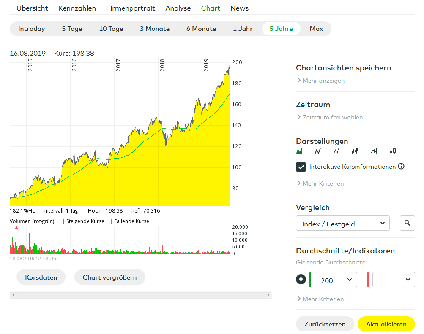The image size is (424, 334).
Task: Switch to the solid line chart style
Action: pos(318,151)
